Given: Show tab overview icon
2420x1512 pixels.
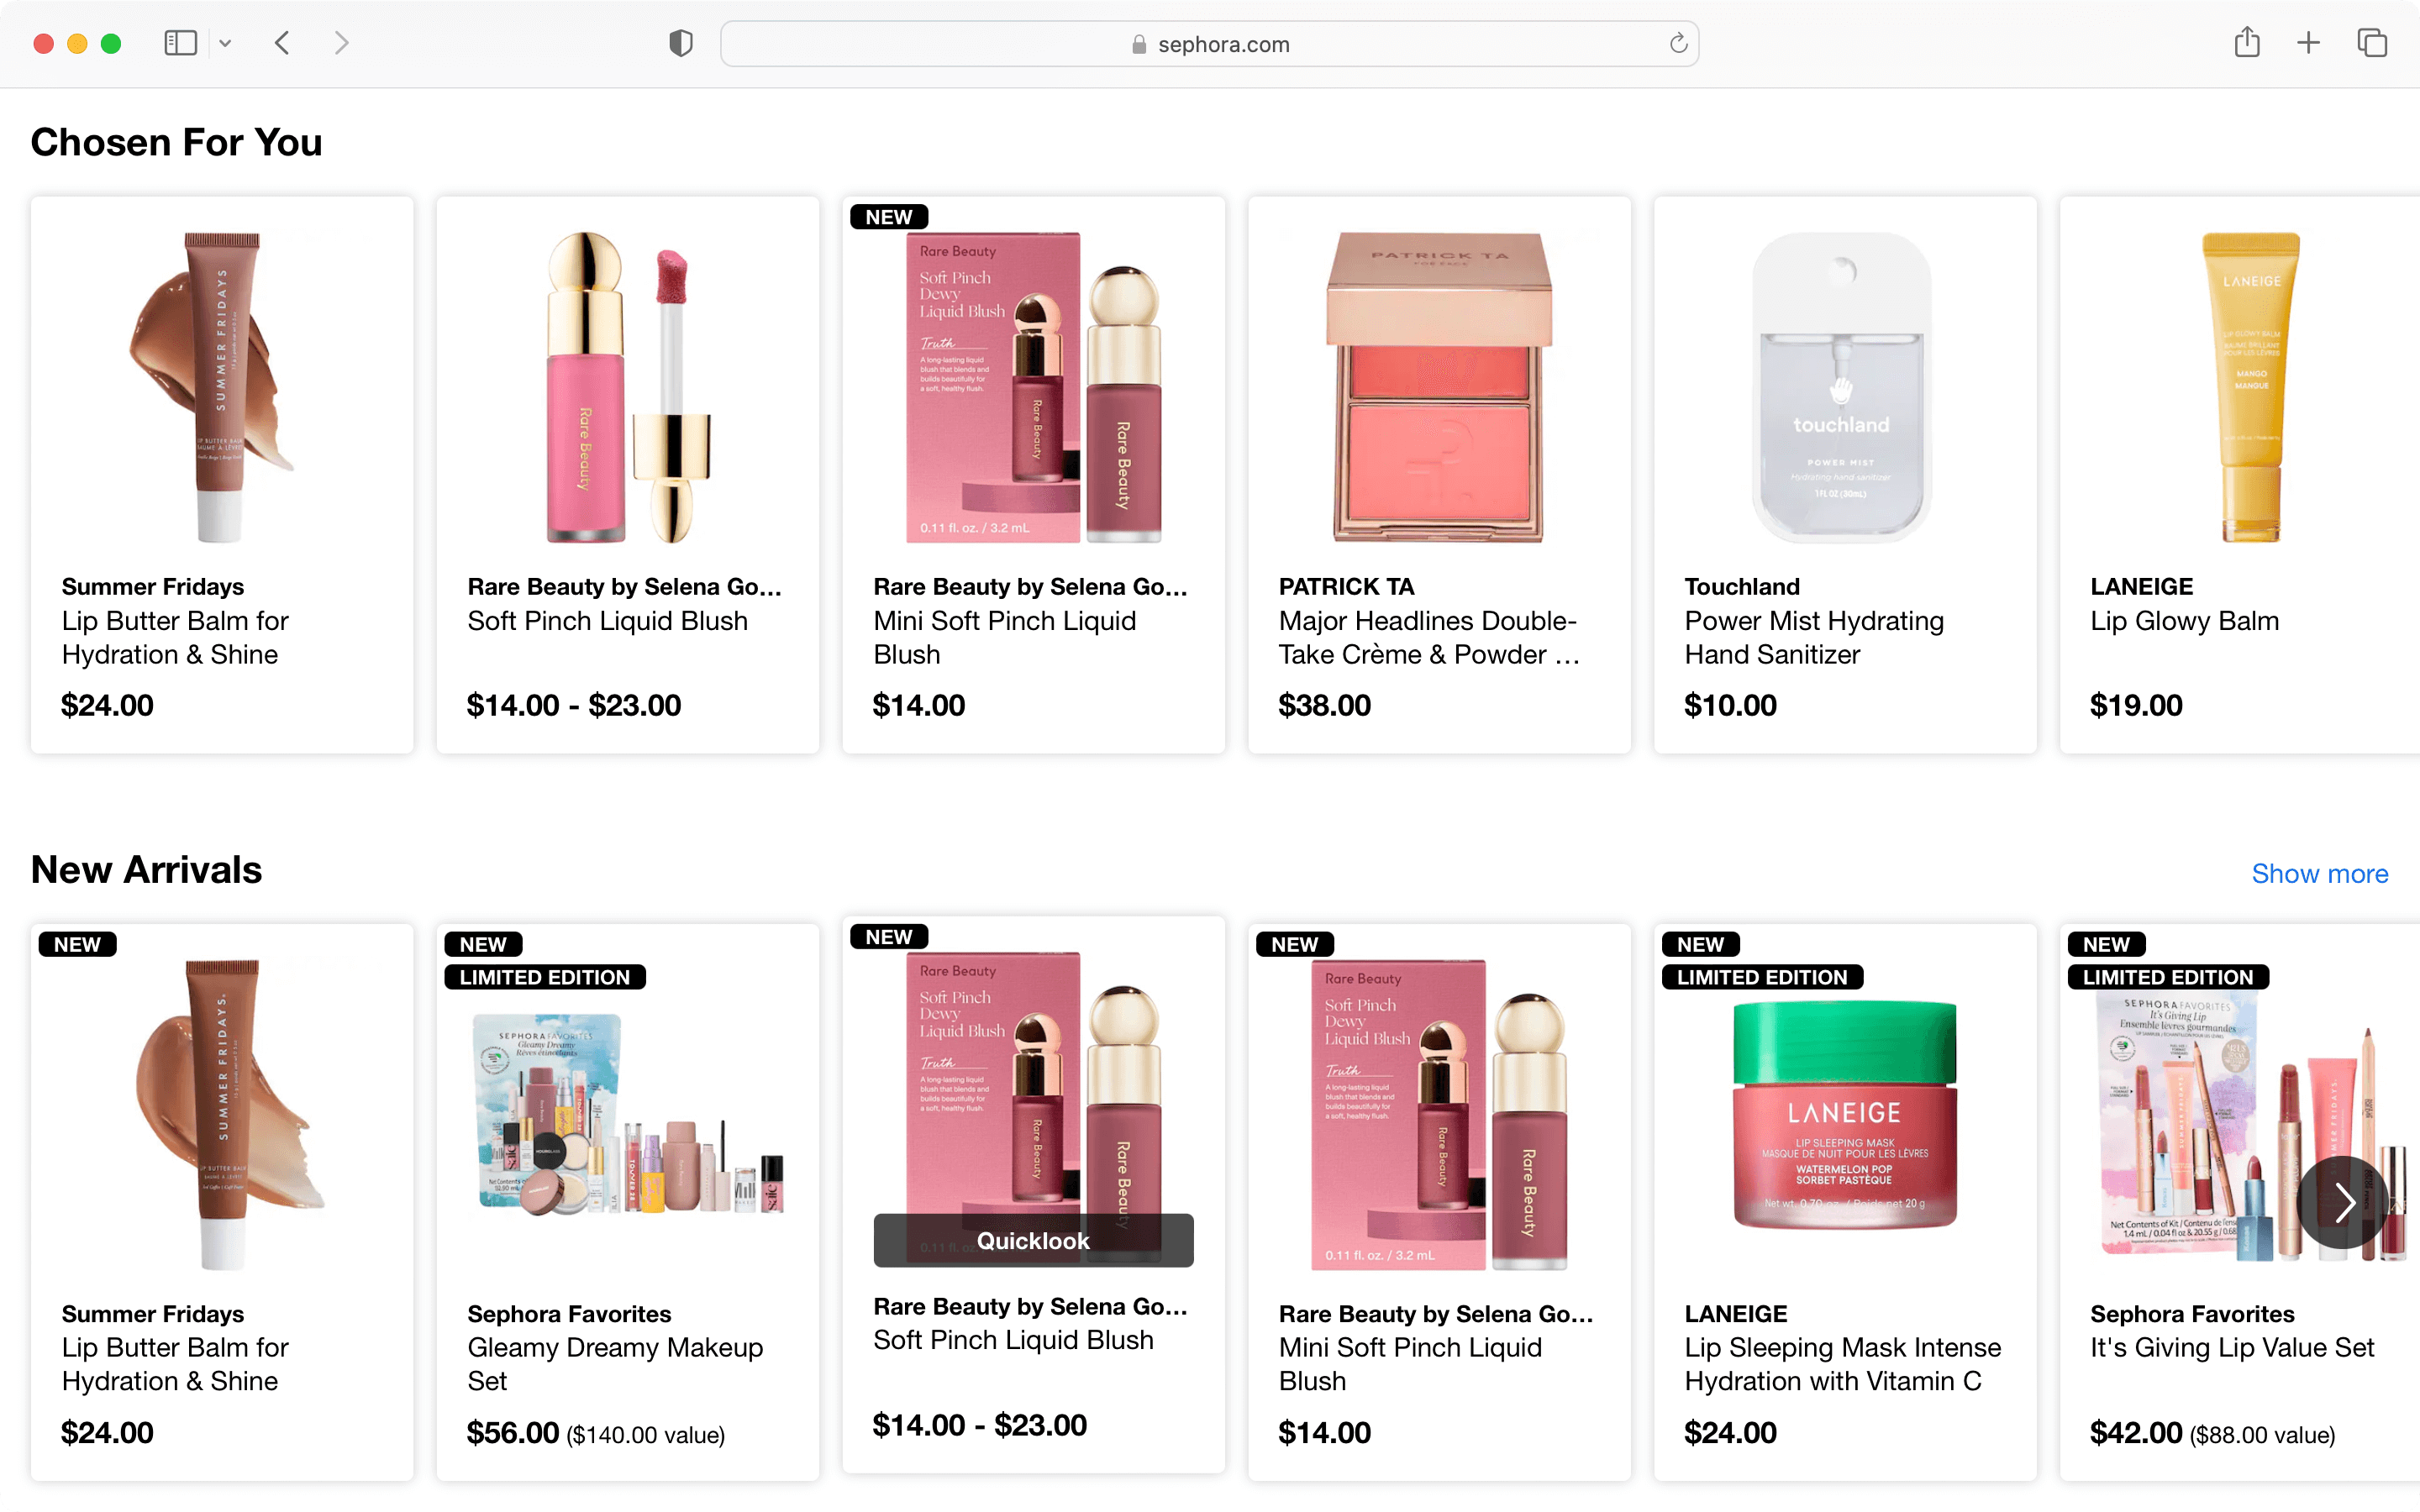Looking at the screenshot, I should click(2372, 43).
